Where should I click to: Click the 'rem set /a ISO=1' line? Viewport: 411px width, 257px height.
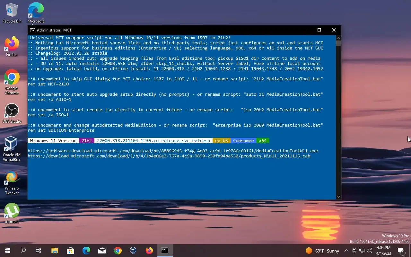click(x=48, y=115)
